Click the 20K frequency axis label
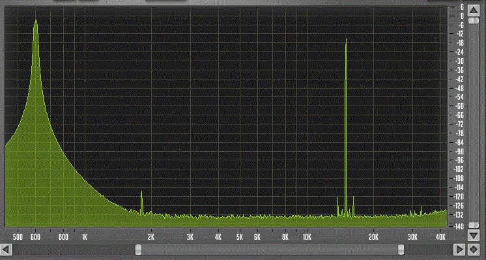Screen dimensions: 486x260 click(373, 237)
